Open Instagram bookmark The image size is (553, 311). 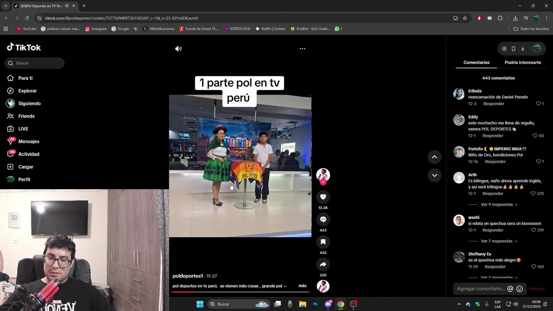[96, 29]
